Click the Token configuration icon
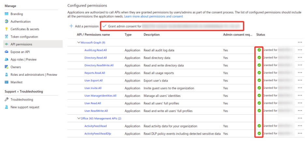The height and width of the screenshot is (146, 308). [x=7, y=37]
